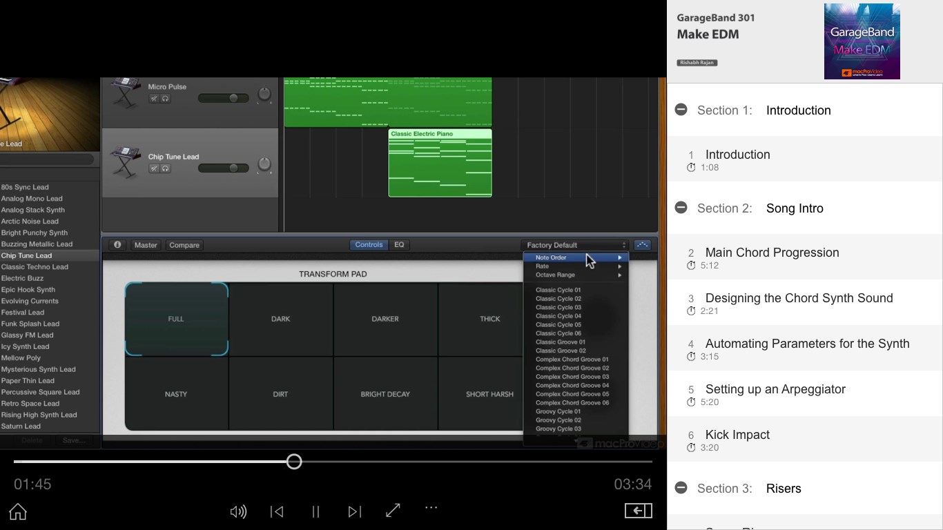Screen dimensions: 943x530
Task: Solo the Chip Tune Lead track with headphones icon
Action: coord(166,168)
